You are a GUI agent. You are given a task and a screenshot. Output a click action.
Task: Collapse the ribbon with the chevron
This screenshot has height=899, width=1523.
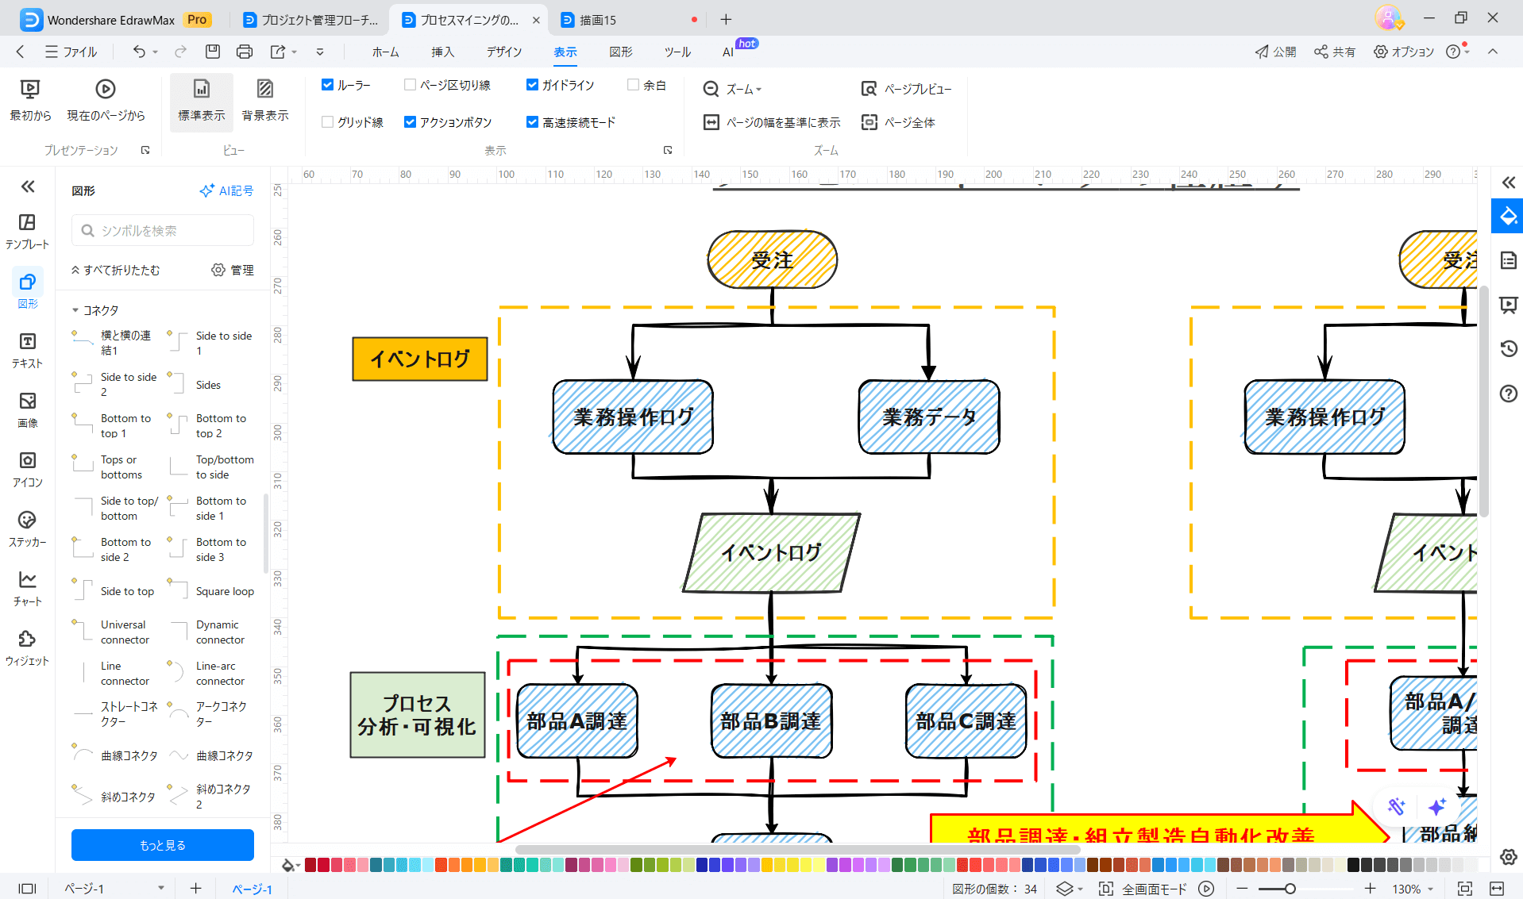[x=1493, y=52]
